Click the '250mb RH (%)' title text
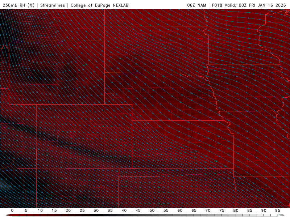Screen dimensions: 290x217 (x=18, y=5)
